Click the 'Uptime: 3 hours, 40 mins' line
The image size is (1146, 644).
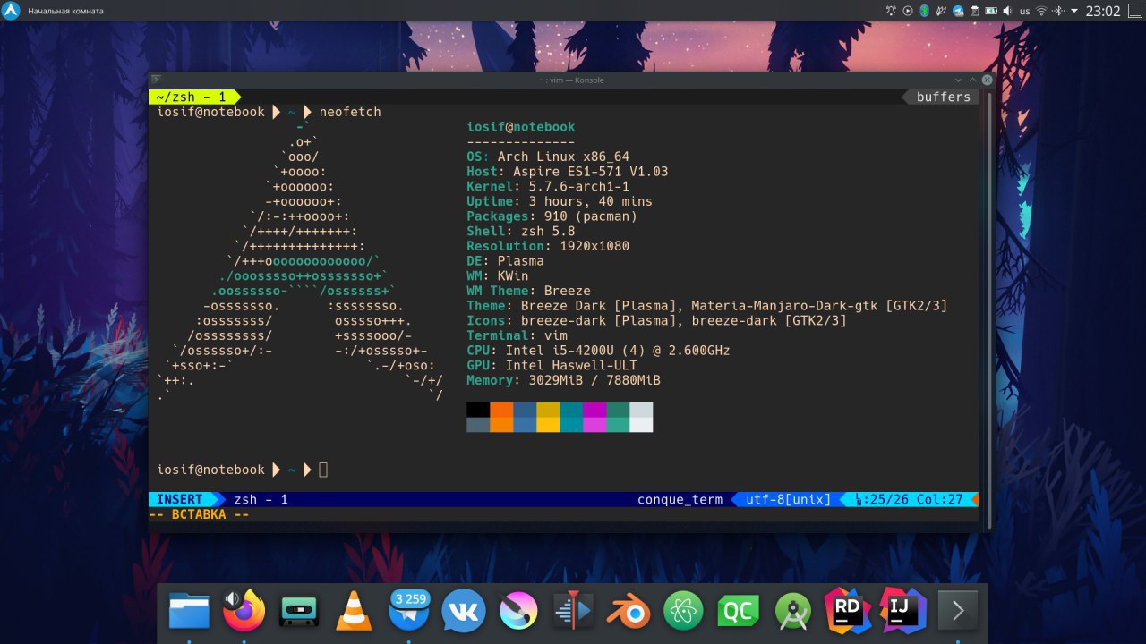click(x=560, y=201)
